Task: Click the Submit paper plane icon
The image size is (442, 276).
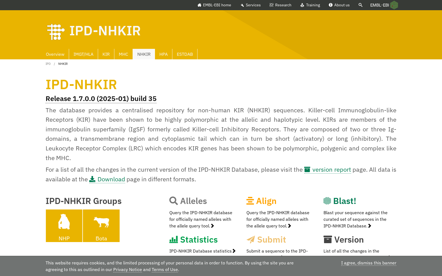Action: pyautogui.click(x=251, y=240)
